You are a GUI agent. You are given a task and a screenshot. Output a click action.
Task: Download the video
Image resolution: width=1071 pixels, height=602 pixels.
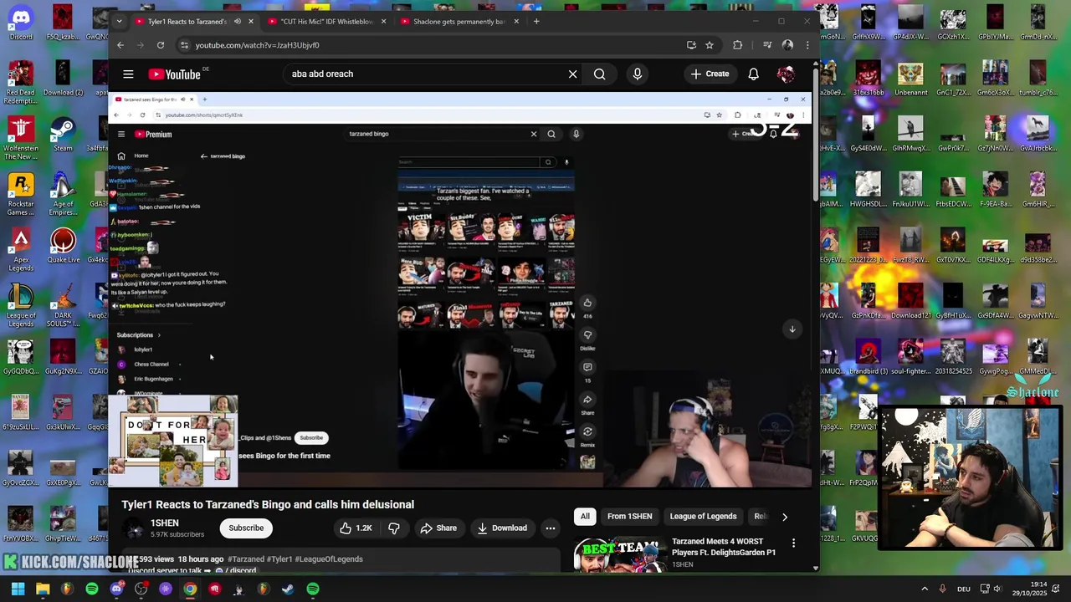(502, 528)
